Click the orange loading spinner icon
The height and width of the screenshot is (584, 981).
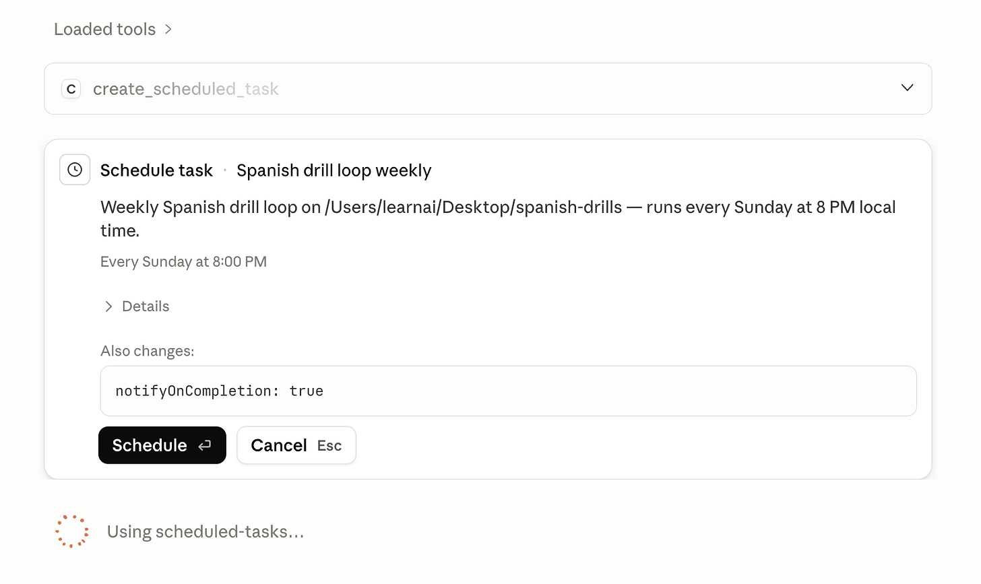click(x=72, y=531)
